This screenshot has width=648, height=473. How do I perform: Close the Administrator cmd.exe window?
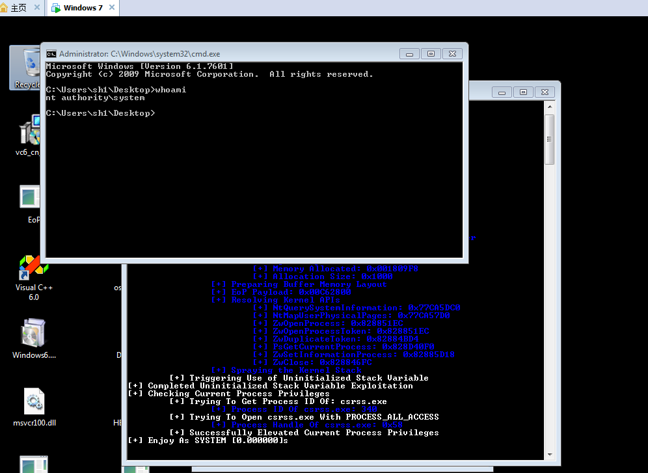pos(453,54)
